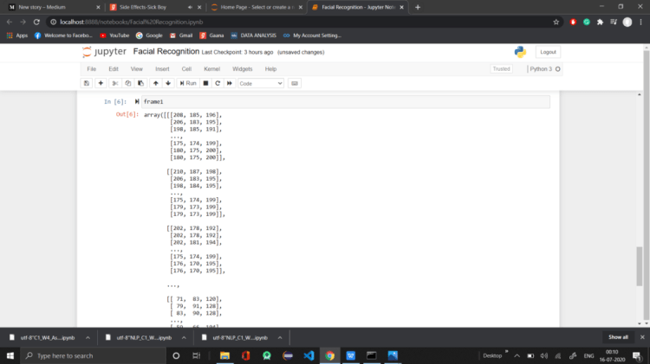Switch to the Side Effects-Sick Boy tab
This screenshot has width=650, height=364.
point(152,7)
